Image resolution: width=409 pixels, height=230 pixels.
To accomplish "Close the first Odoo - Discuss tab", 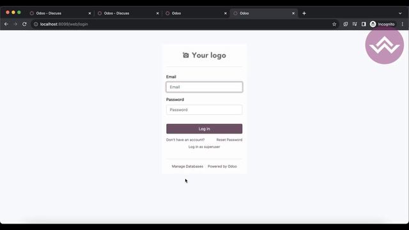I will click(x=89, y=13).
